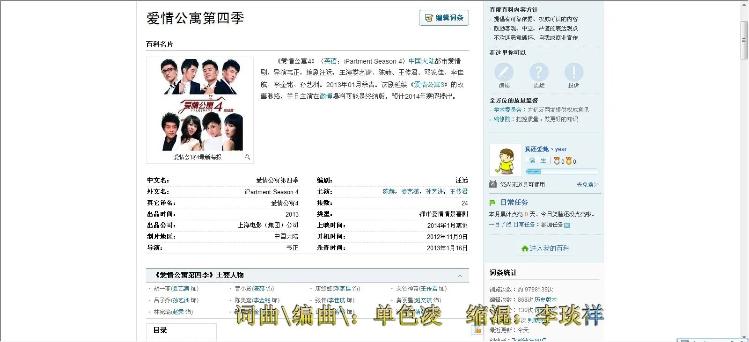Click the silver medal icon
The image size is (749, 342).
[x=557, y=161]
